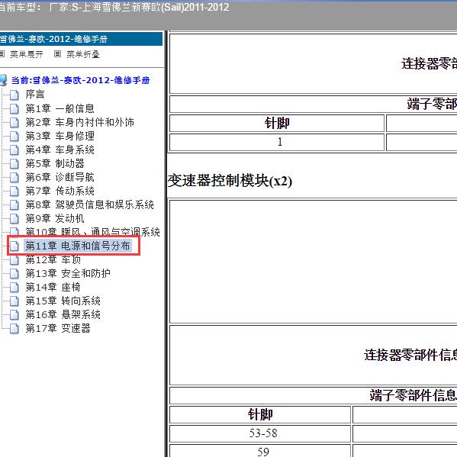Click the lower 针脚 column header

[x=260, y=414]
